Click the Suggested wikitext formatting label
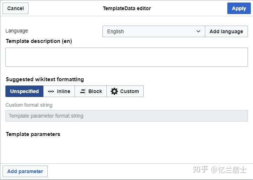 [45, 79]
